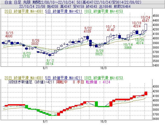Select the 5日 MA=4211 legend in lower chart
The image size is (165, 125).
pyautogui.click(x=64, y=78)
